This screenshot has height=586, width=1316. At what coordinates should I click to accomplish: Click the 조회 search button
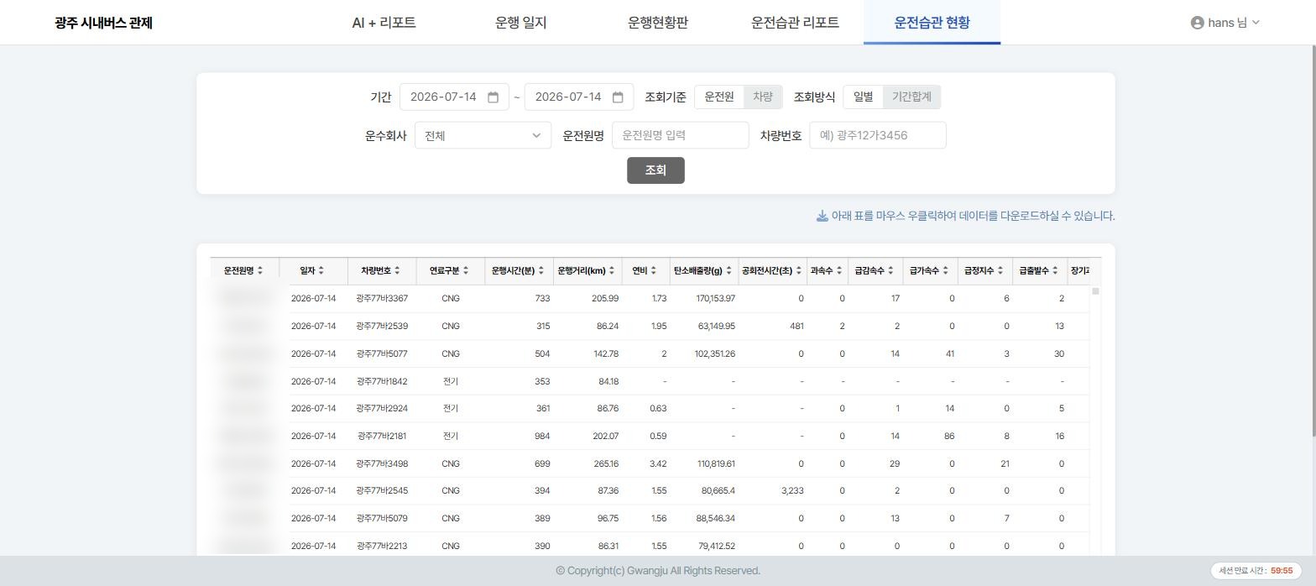click(x=655, y=170)
